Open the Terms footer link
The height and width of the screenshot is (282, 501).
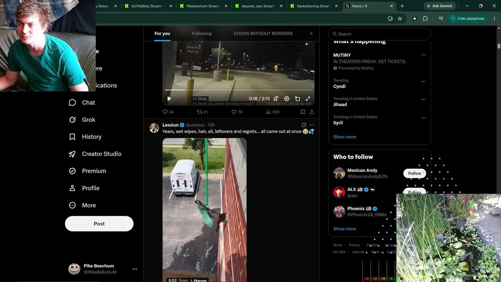(x=337, y=245)
